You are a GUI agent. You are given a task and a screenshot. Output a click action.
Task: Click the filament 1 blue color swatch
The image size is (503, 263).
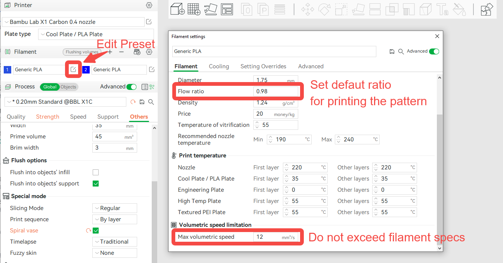click(7, 70)
